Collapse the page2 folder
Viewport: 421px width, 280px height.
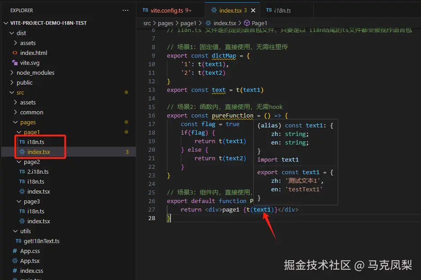coord(19,162)
